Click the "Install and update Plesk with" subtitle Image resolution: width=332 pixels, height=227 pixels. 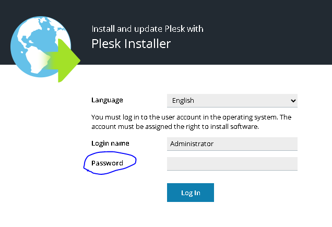point(147,29)
